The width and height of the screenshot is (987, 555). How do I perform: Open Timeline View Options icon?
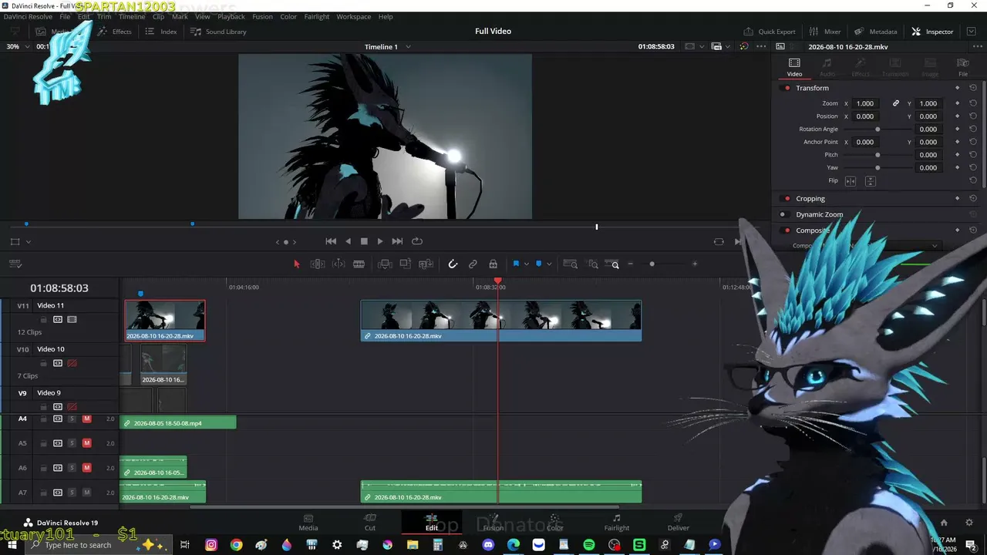click(15, 264)
